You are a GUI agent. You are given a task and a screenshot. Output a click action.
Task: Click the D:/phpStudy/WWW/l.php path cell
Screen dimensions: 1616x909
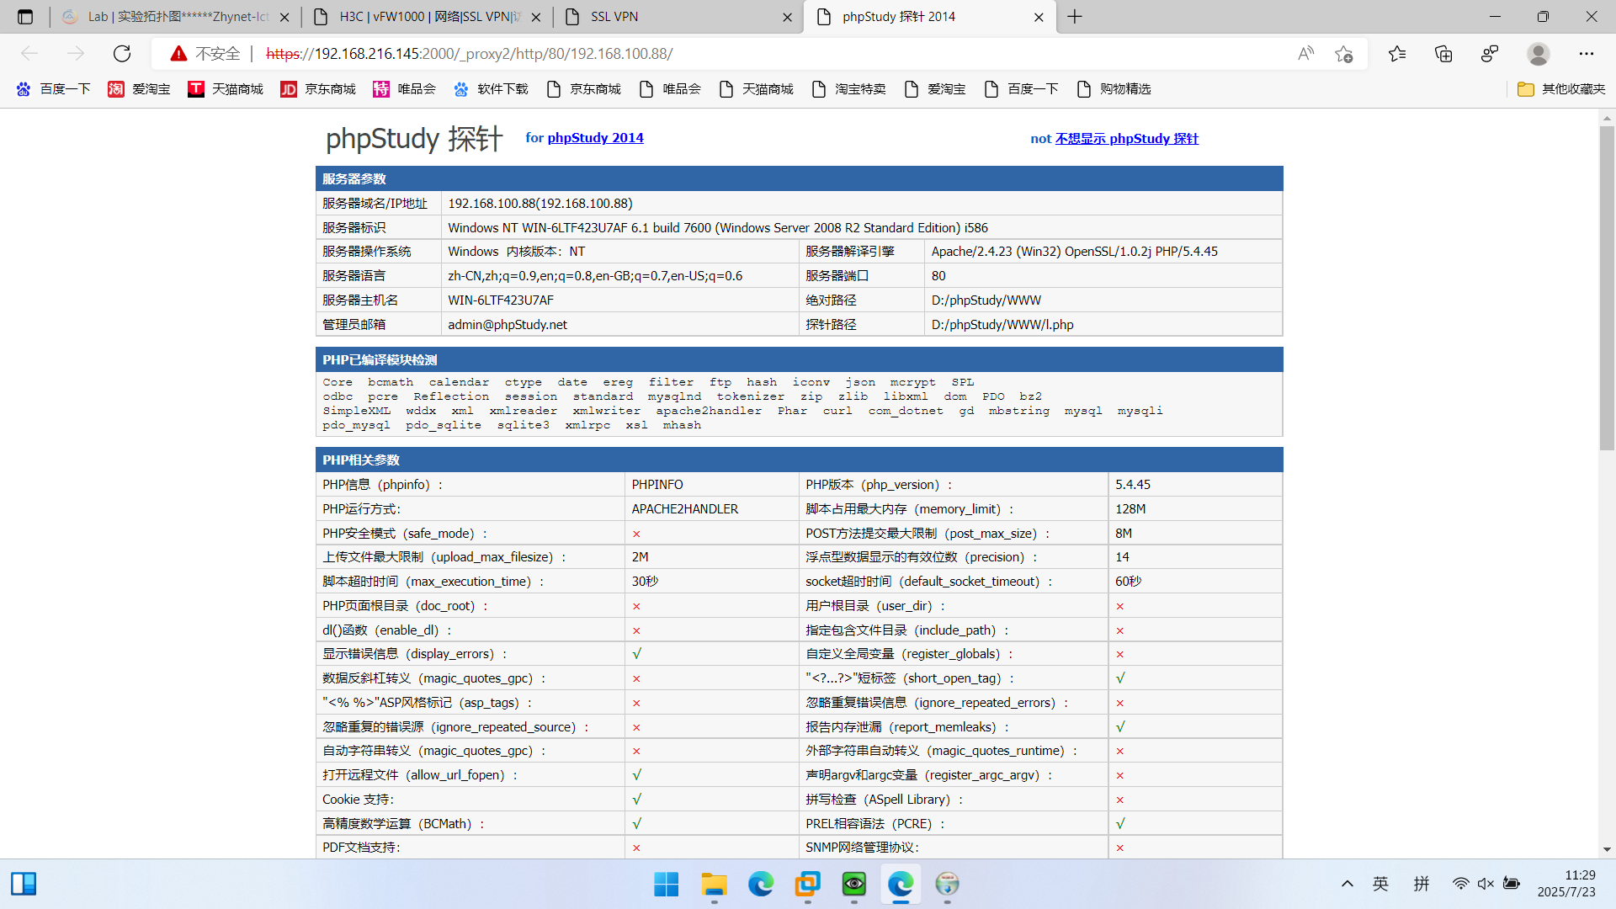point(1103,325)
